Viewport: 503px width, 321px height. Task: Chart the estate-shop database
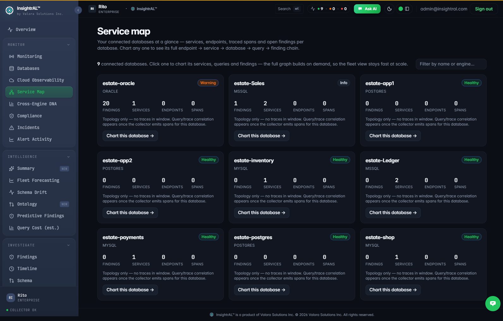[393, 290]
